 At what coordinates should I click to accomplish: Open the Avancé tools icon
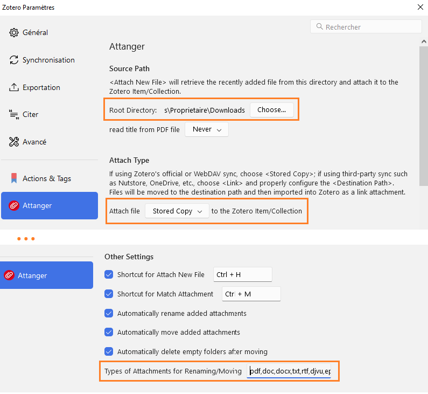click(13, 142)
